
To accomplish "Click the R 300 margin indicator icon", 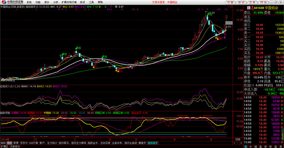I will (252, 8).
